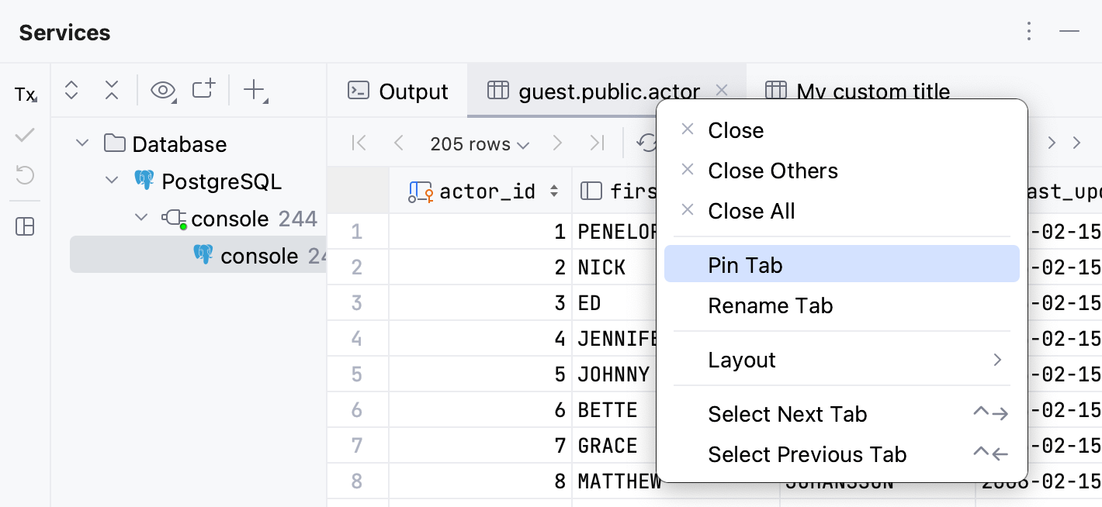Open the split layout panel icon
Screen dimensions: 1102x507
pyautogui.click(x=24, y=226)
